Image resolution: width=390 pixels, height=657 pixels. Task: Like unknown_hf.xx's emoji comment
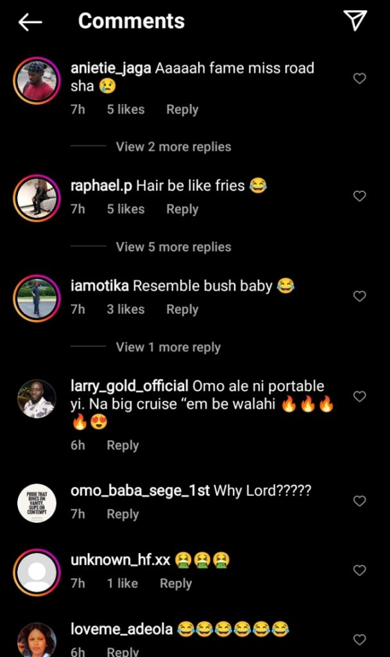click(360, 570)
